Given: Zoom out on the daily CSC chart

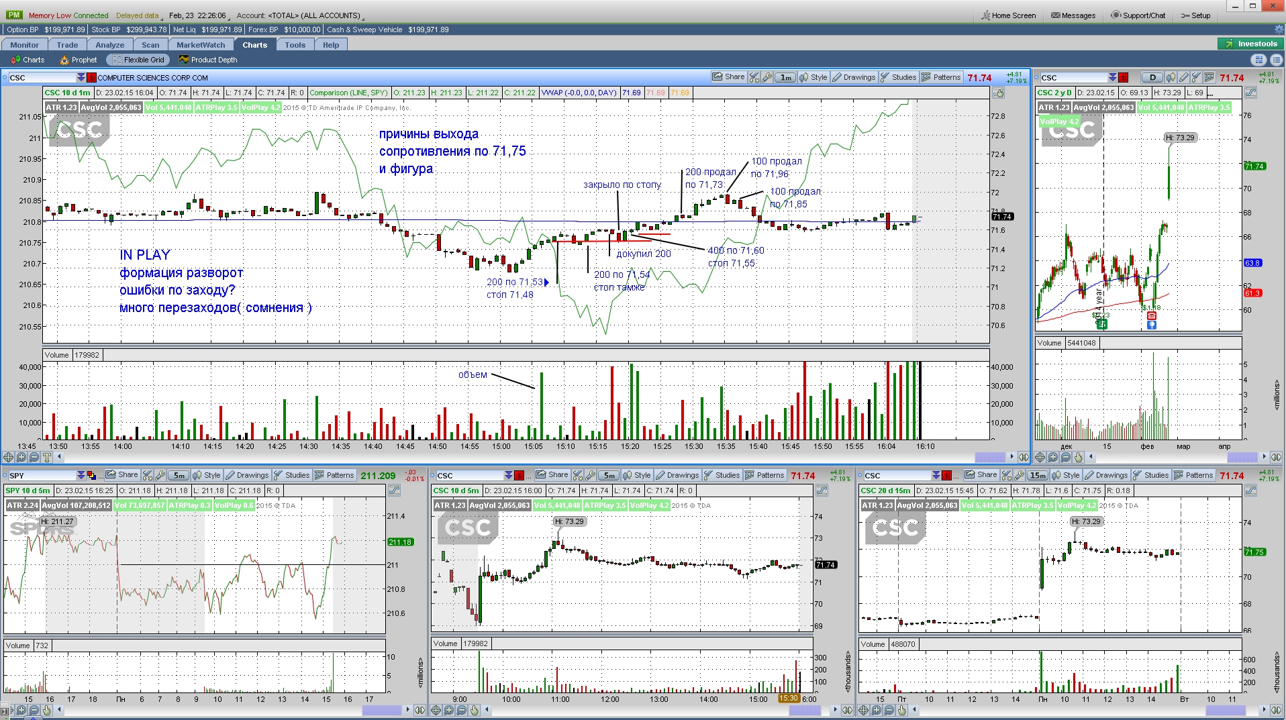Looking at the screenshot, I should click(1065, 458).
